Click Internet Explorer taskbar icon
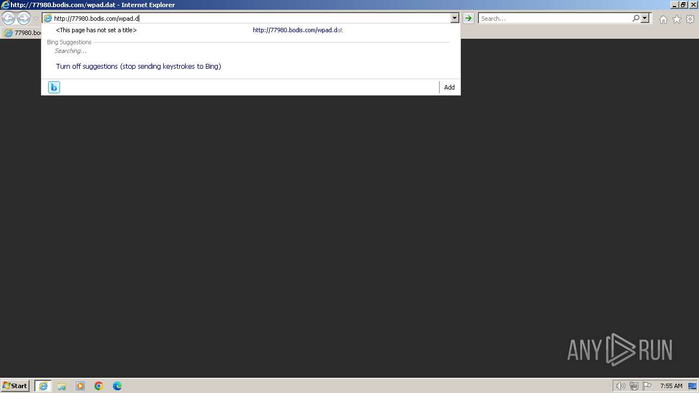The width and height of the screenshot is (699, 393). (43, 386)
